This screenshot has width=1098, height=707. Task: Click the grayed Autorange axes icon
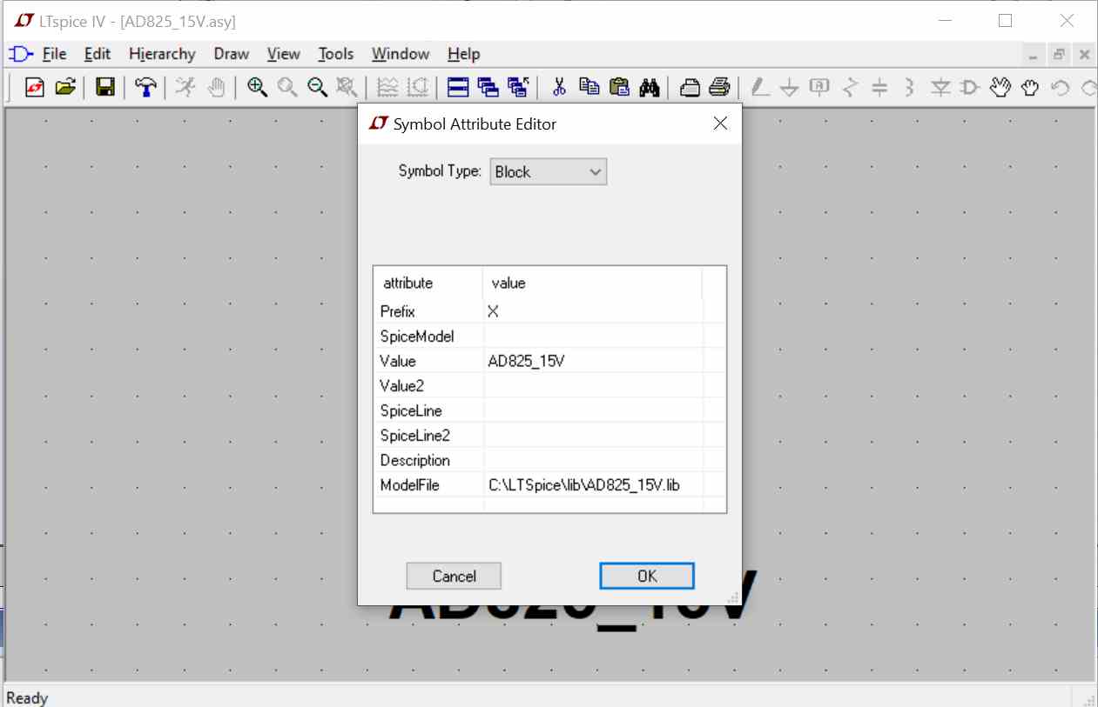[x=419, y=87]
